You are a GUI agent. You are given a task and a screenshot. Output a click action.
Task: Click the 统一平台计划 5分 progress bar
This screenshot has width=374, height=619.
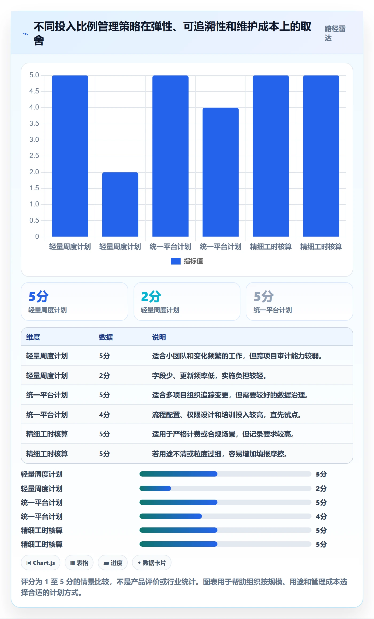(x=225, y=502)
